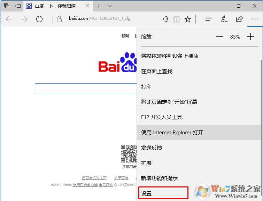The image size is (263, 201).
Task: Choose 在页面上查找 menu item
Action: (199, 72)
